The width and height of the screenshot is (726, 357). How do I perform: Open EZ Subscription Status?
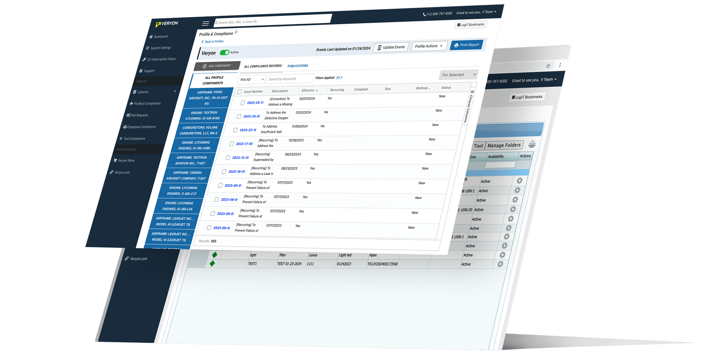159,59
